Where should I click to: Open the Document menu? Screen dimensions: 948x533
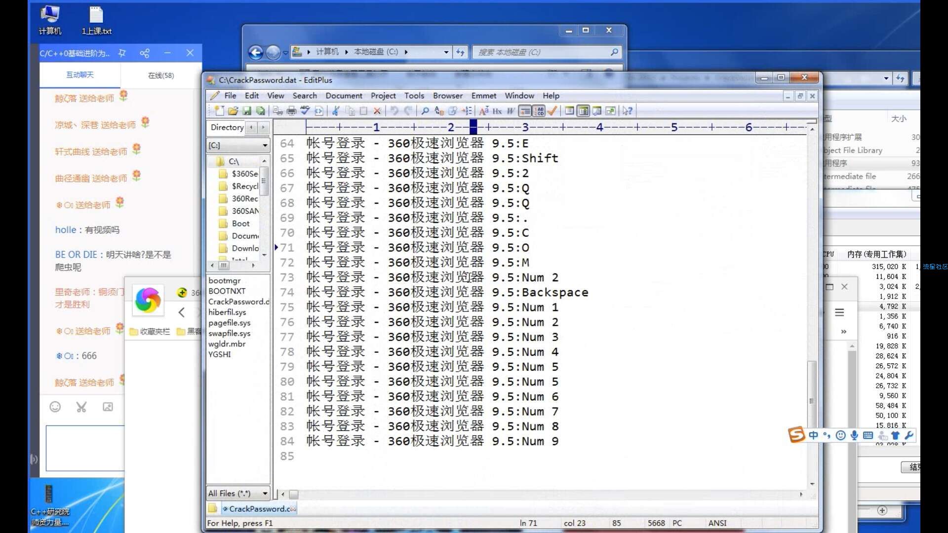[x=344, y=96]
